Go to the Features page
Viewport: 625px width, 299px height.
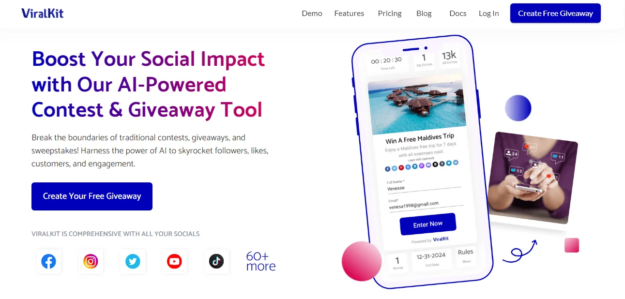click(x=349, y=14)
